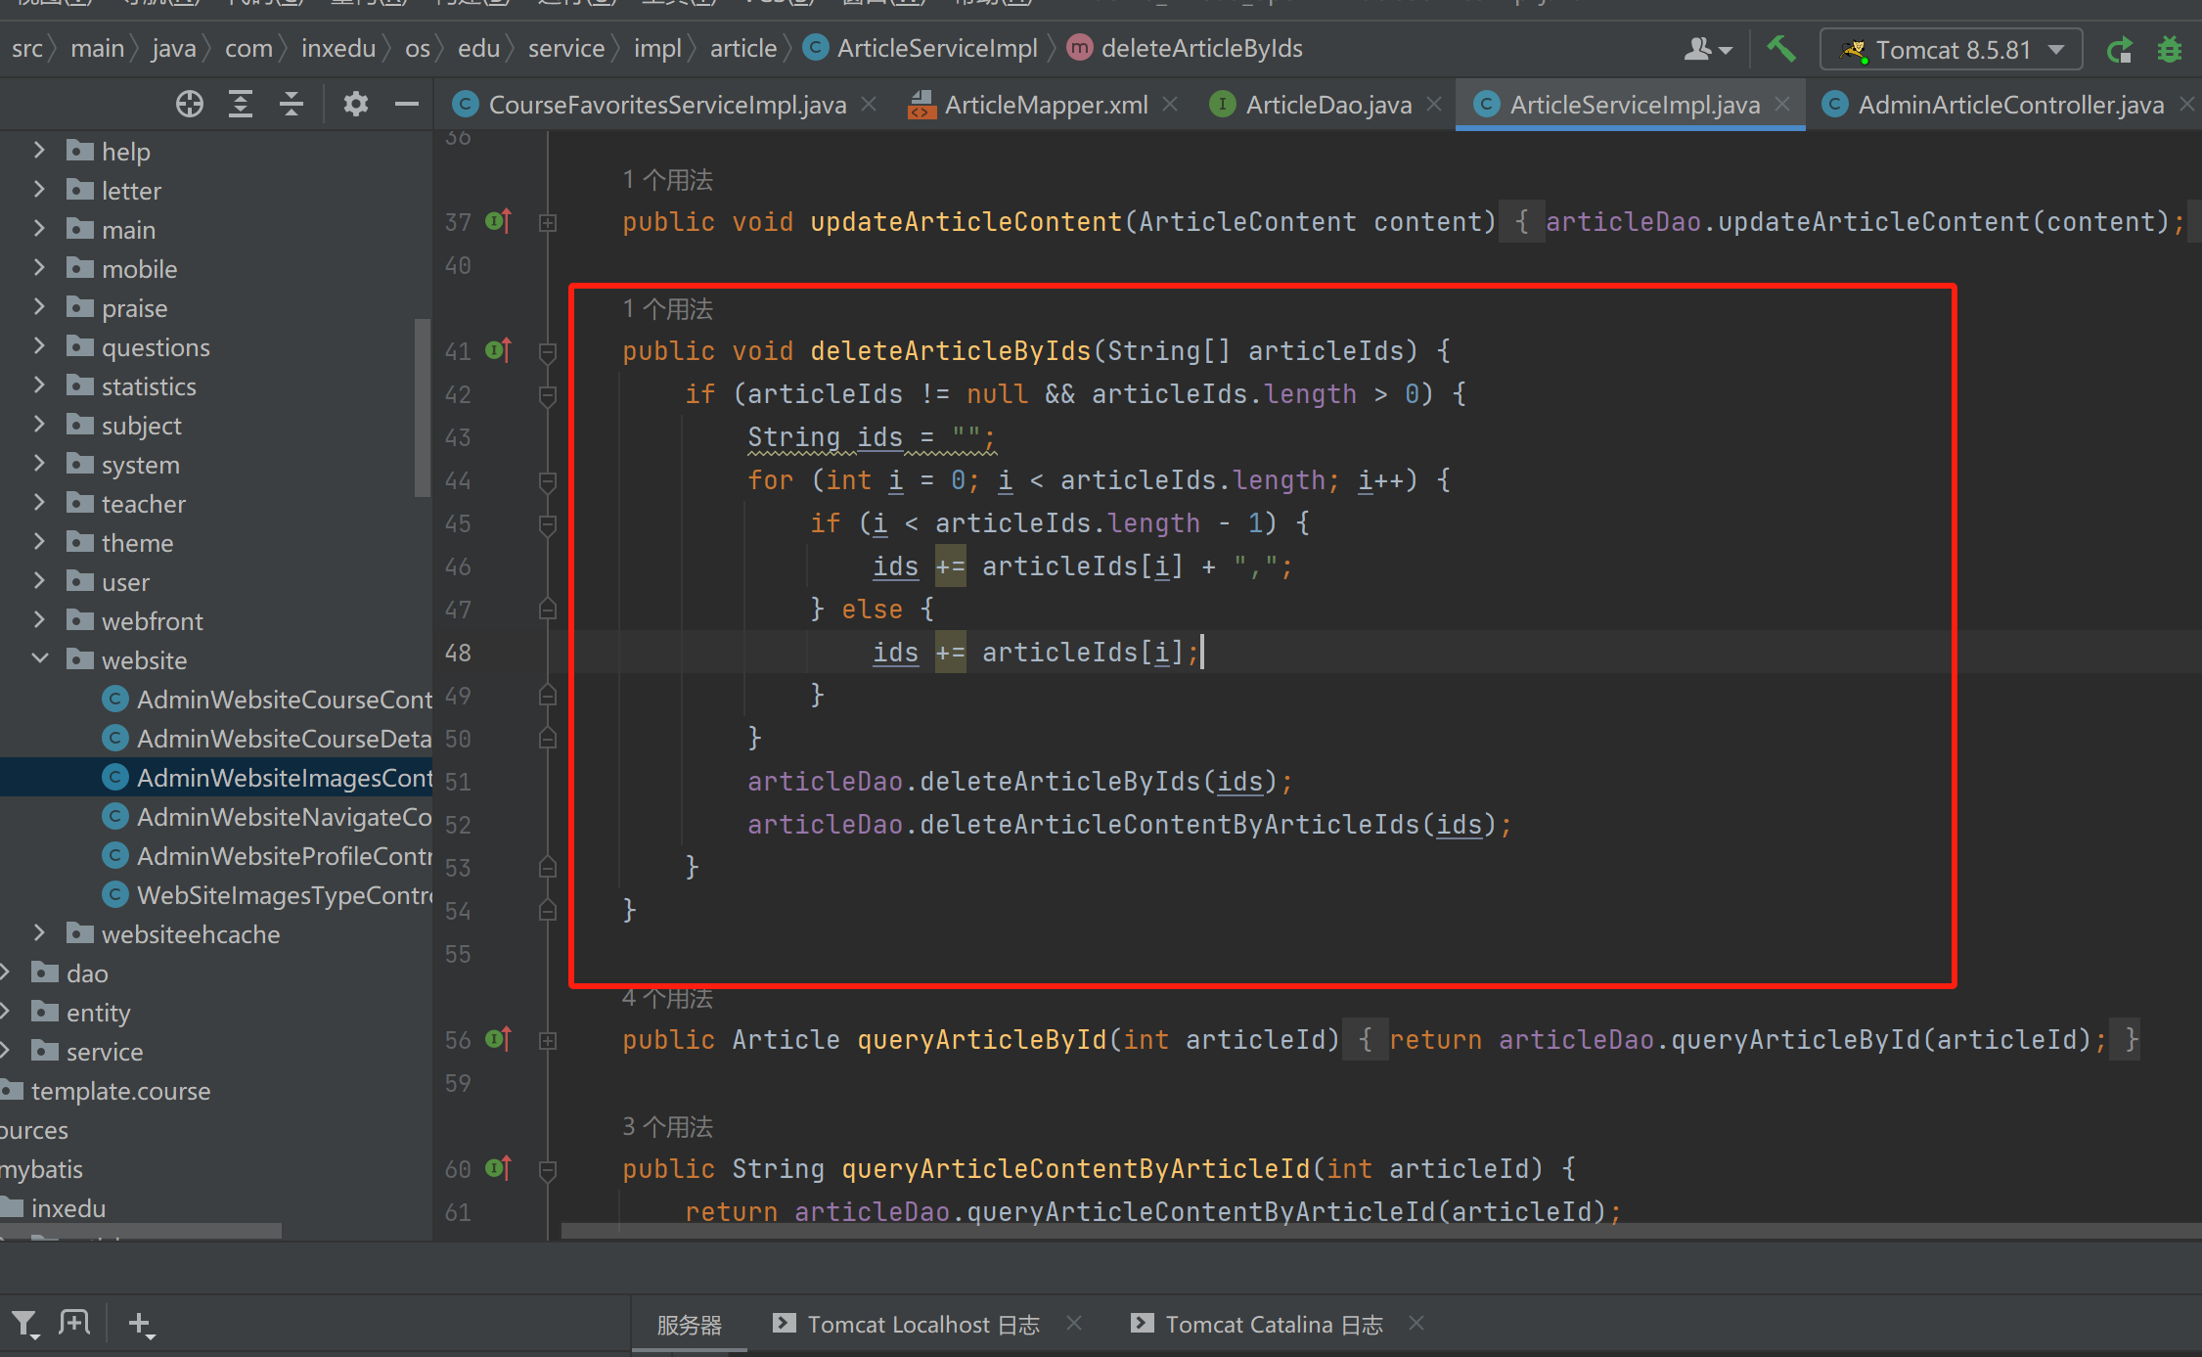Click the filter icon in services panel
This screenshot has width=2202, height=1357.
click(24, 1324)
